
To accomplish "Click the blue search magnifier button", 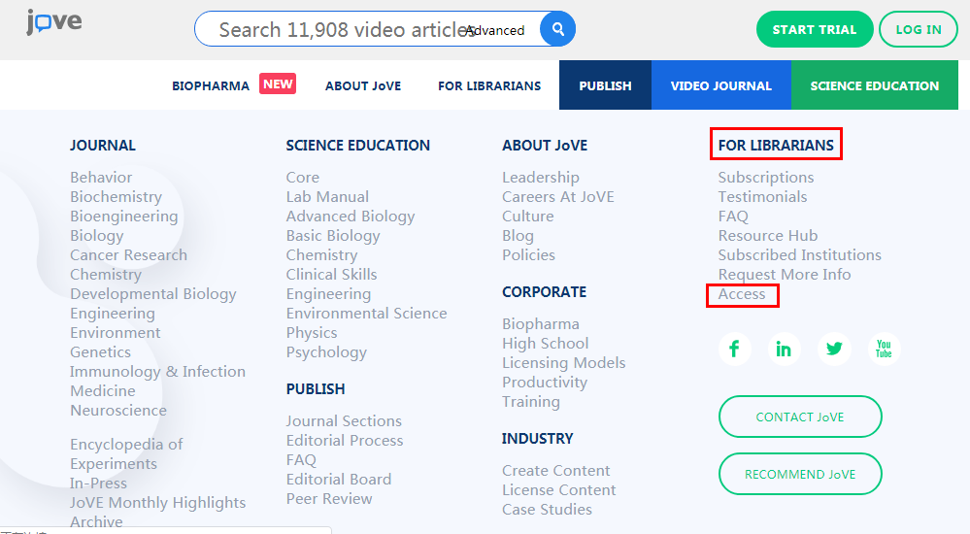I will coord(557,29).
